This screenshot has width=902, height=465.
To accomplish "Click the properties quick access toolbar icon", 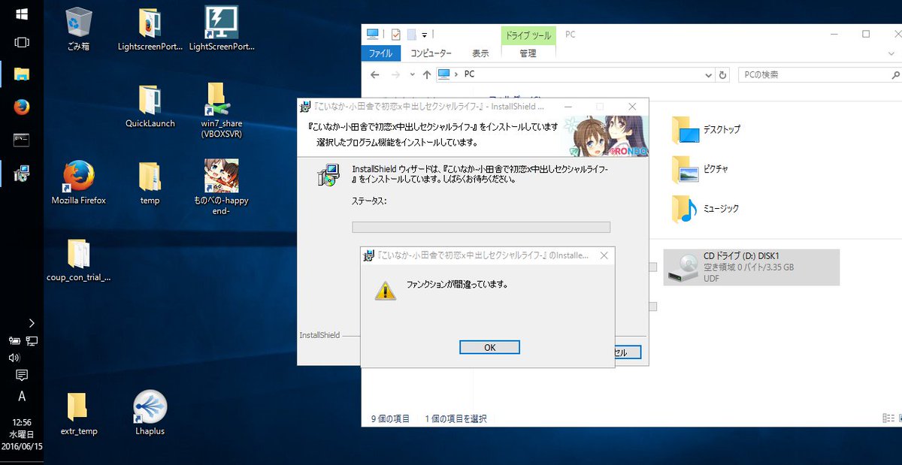I will (x=395, y=34).
